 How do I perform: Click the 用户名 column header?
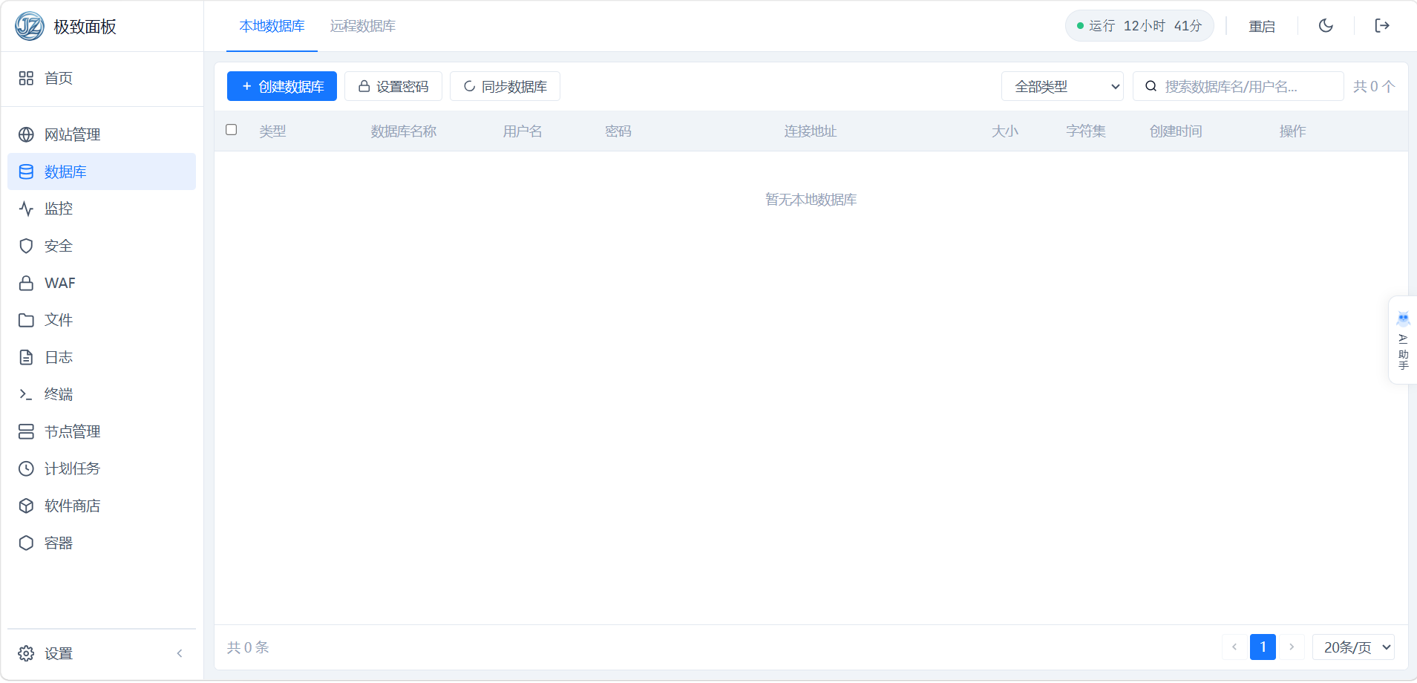(523, 131)
